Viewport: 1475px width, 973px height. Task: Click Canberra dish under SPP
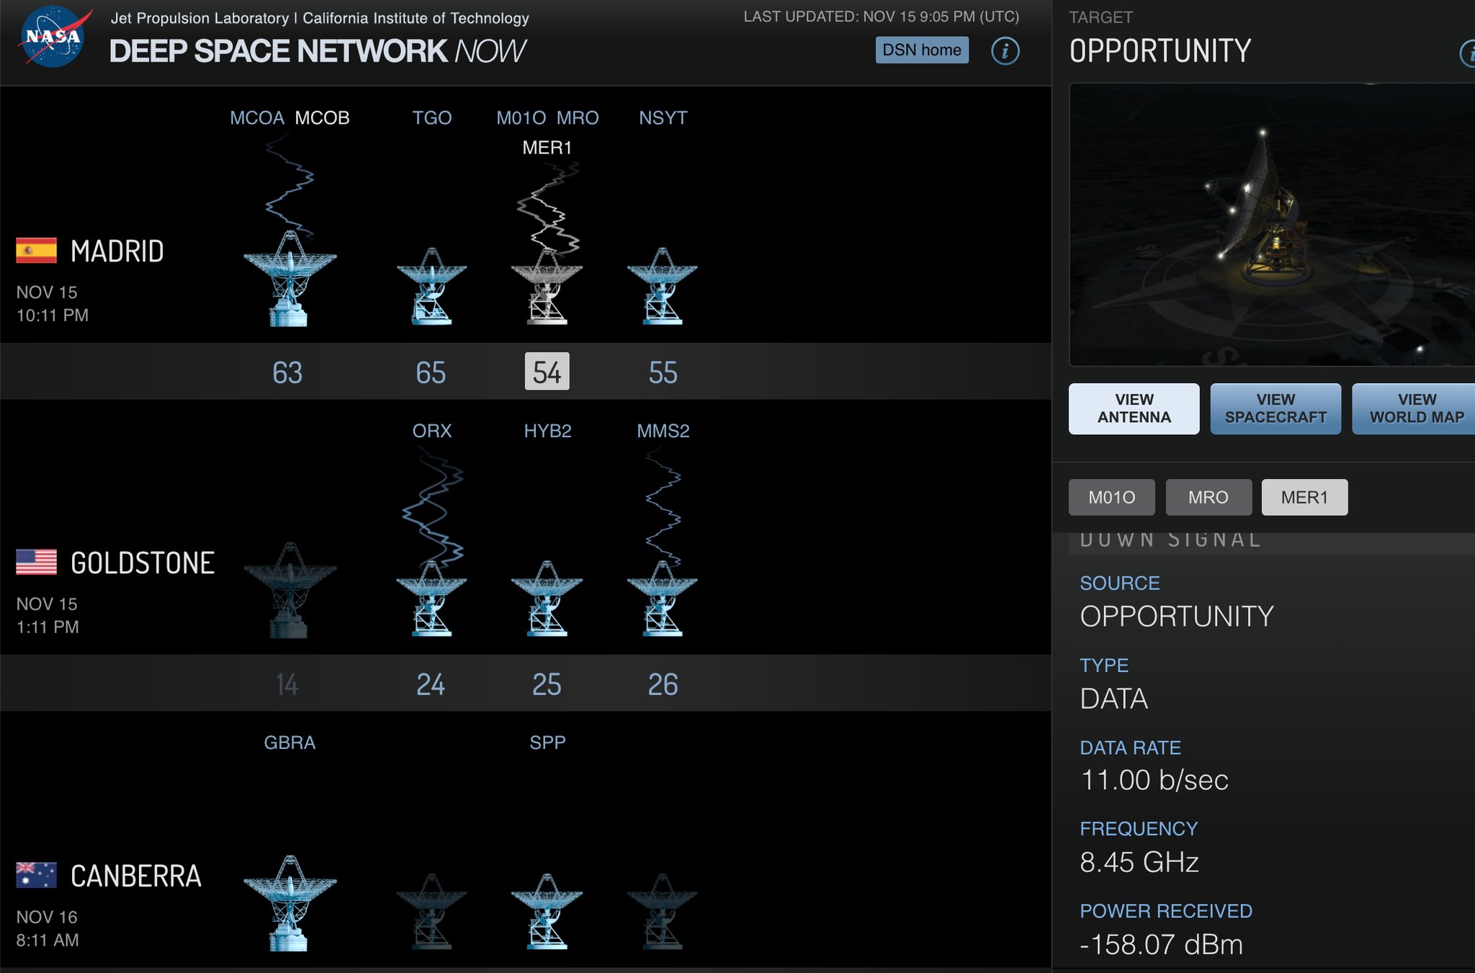[547, 910]
